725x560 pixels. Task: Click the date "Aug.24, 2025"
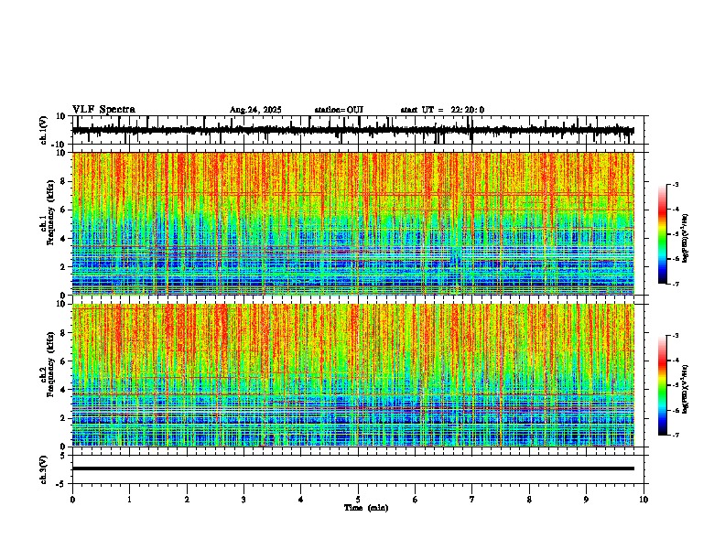(255, 110)
